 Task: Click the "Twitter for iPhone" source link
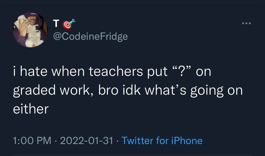tap(162, 141)
